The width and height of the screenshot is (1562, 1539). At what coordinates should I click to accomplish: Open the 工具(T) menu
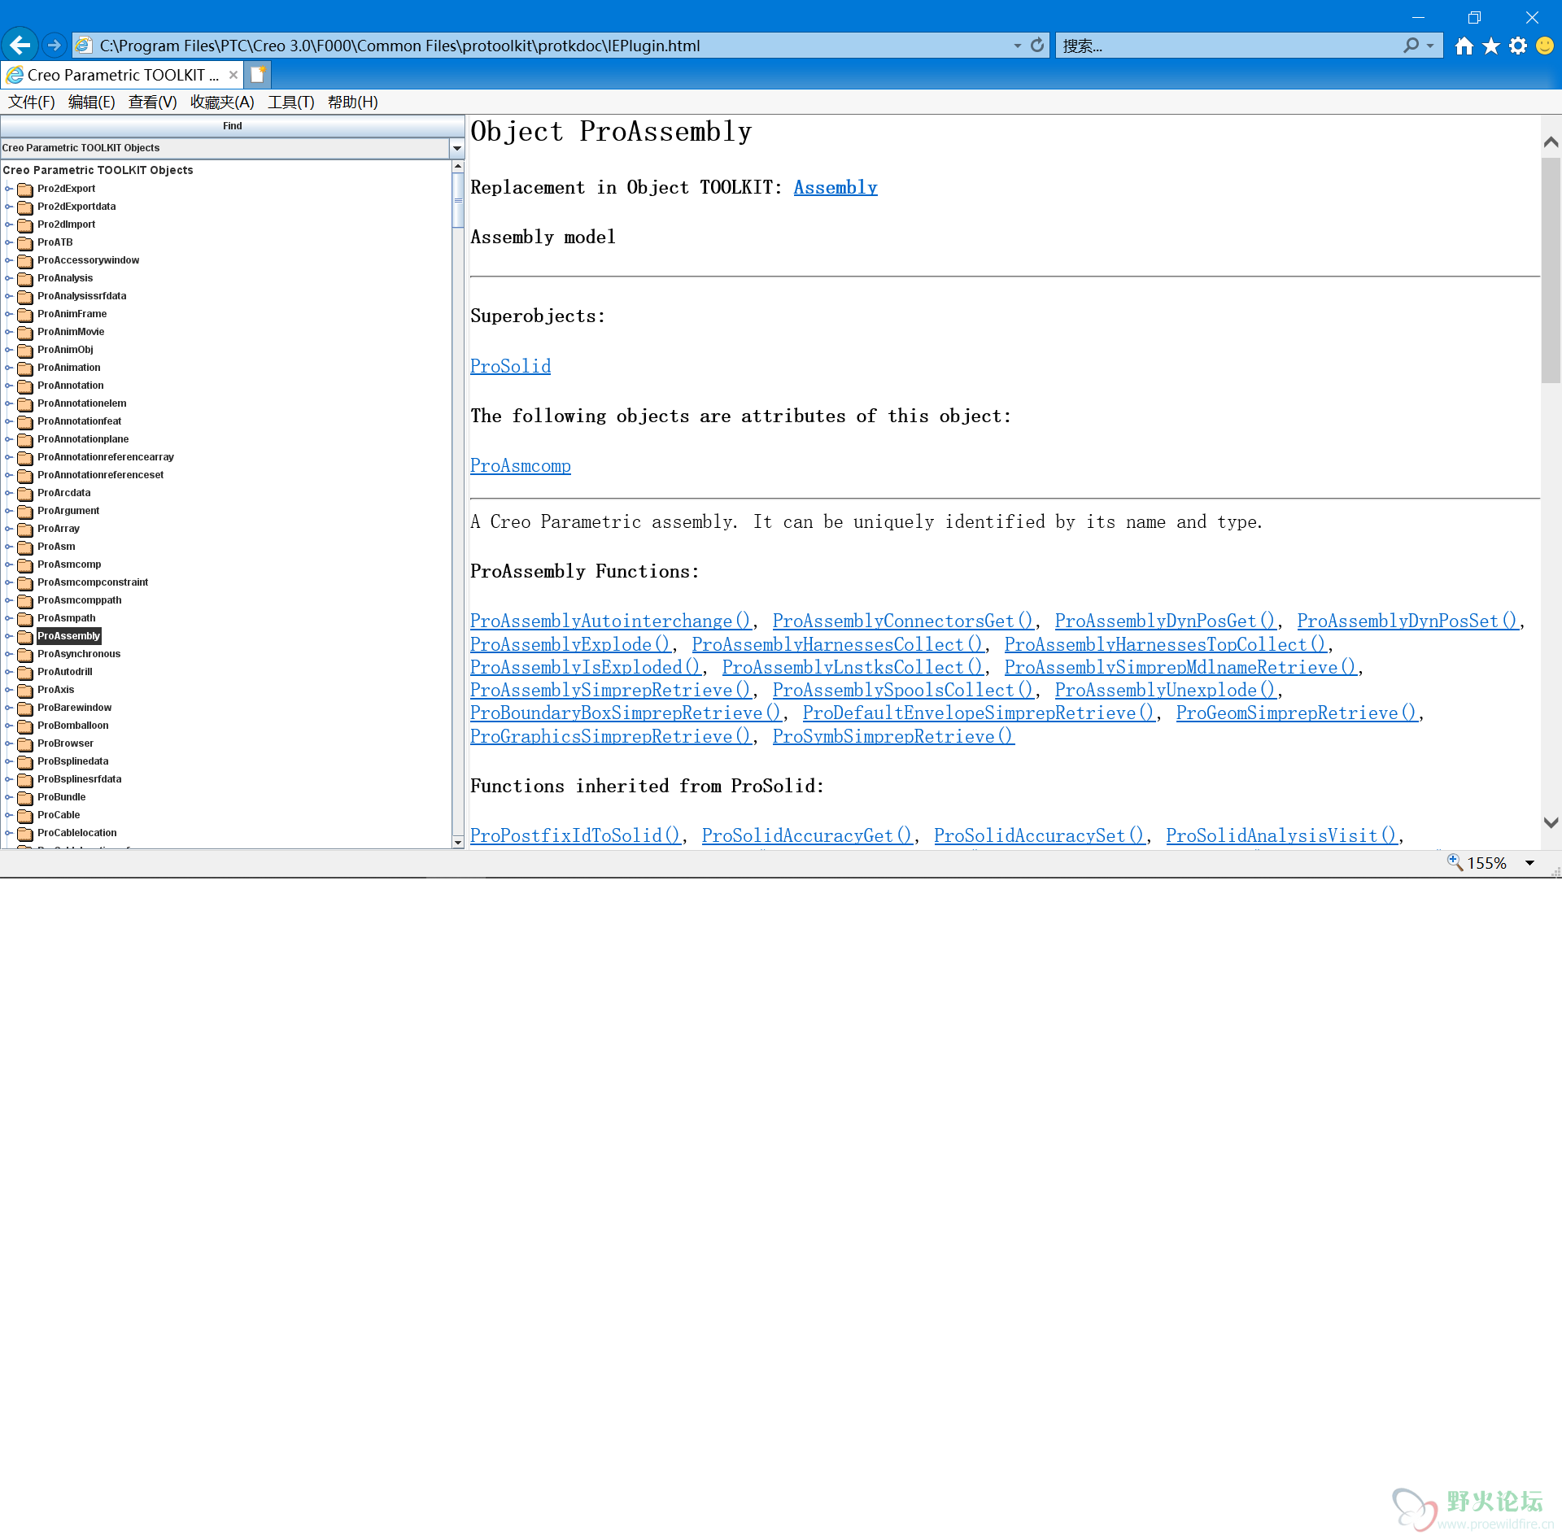coord(291,102)
